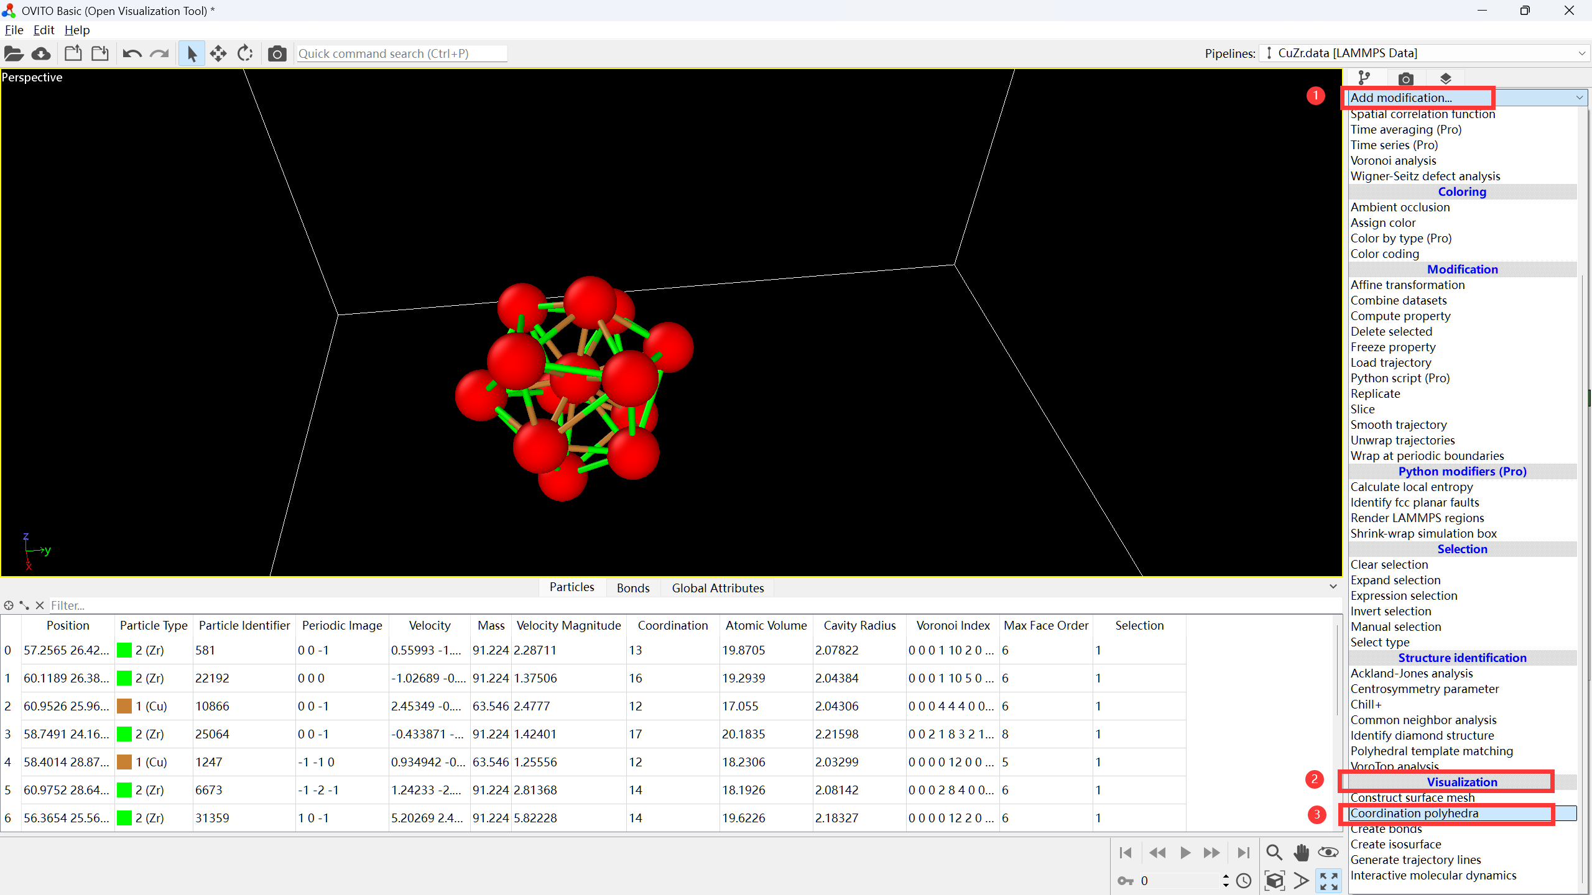Viewport: 1592px width, 895px height.
Task: Select the rotate tool icon
Action: [245, 54]
